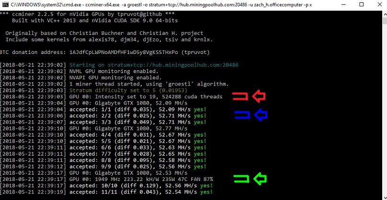Click the 'accepted: 5/5 (diff 0.021)' line
The width and height of the screenshot is (387, 200).
coord(103,141)
